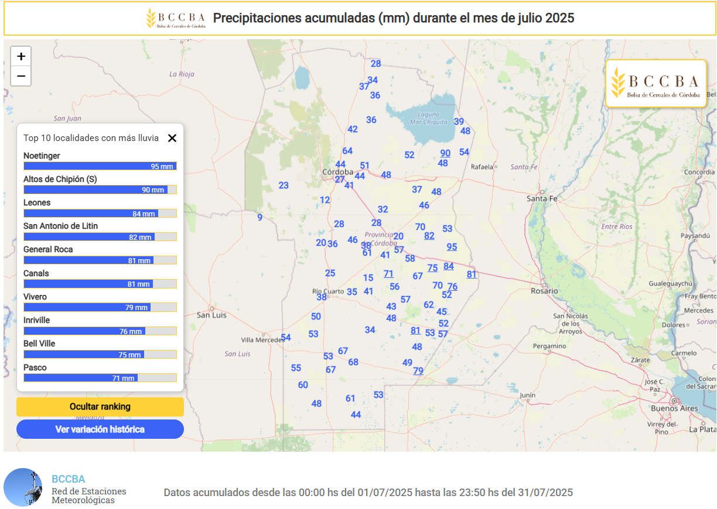Click the 64 station north of Córdoba
The height and width of the screenshot is (509, 717).
(347, 151)
